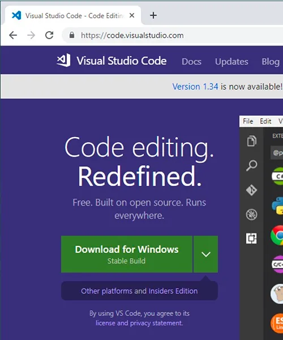Open the Docs page
Image resolution: width=283 pixels, height=340 pixels.
(191, 62)
